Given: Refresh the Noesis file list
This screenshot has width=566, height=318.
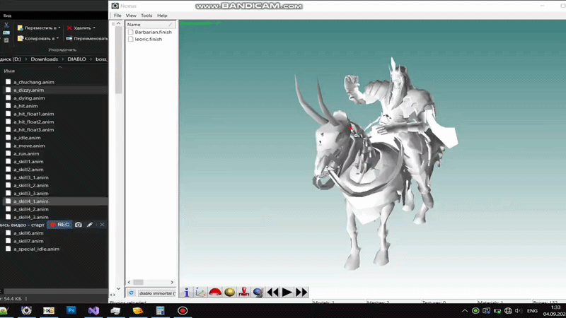Looking at the screenshot, I should [x=131, y=293].
